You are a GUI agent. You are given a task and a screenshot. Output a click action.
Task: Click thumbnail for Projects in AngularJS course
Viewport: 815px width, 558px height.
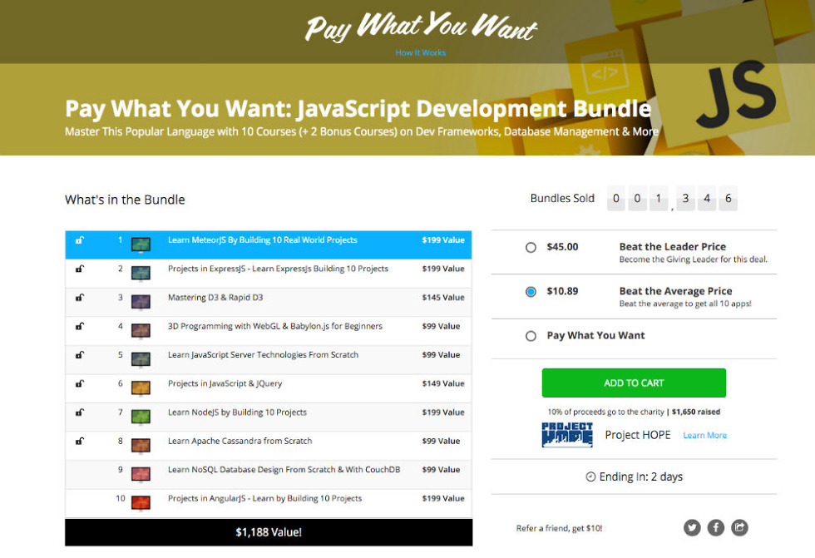(x=141, y=500)
